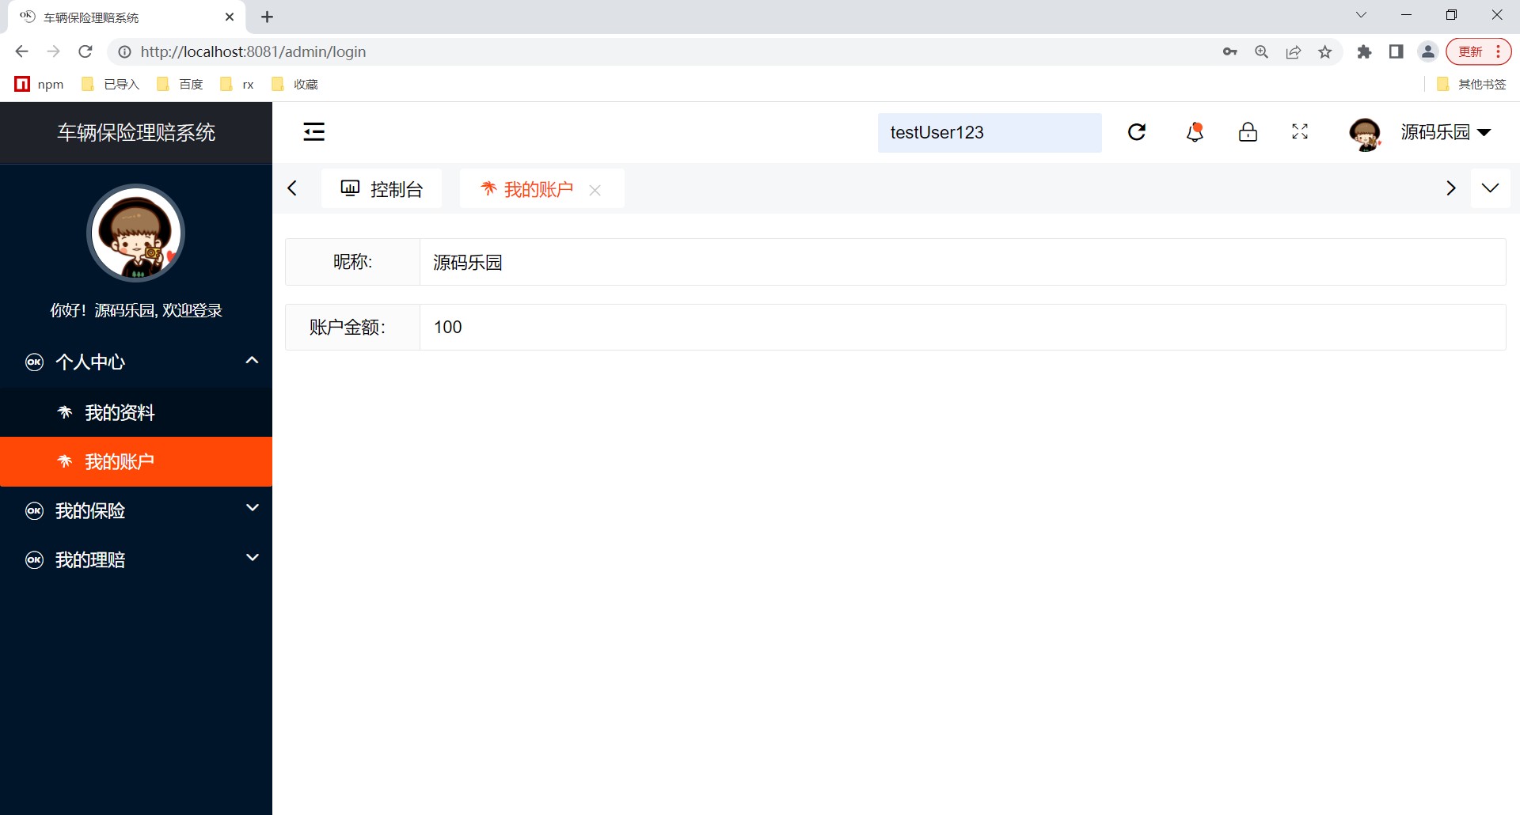Click the zoom magnifier icon in address bar
This screenshot has height=815, width=1520.
point(1261,51)
